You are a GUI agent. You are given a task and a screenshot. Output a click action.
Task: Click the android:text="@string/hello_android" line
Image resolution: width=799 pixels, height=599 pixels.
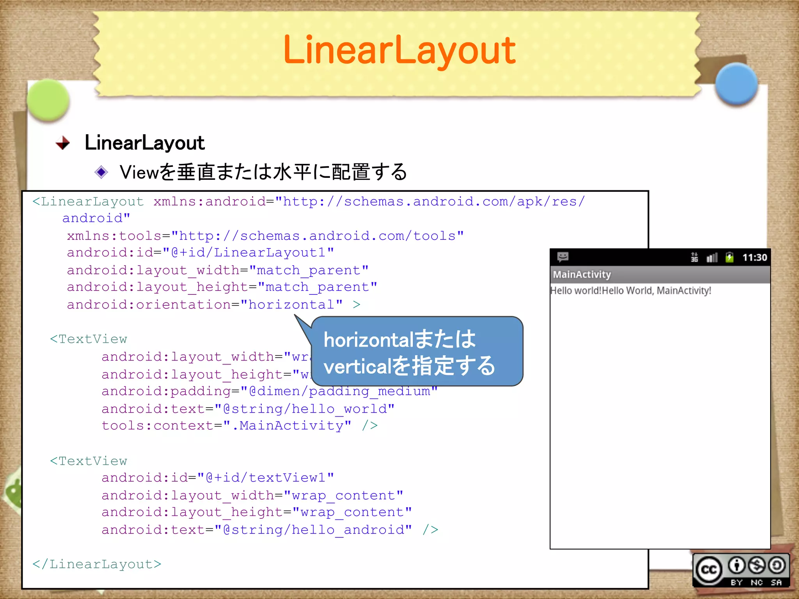pyautogui.click(x=270, y=529)
